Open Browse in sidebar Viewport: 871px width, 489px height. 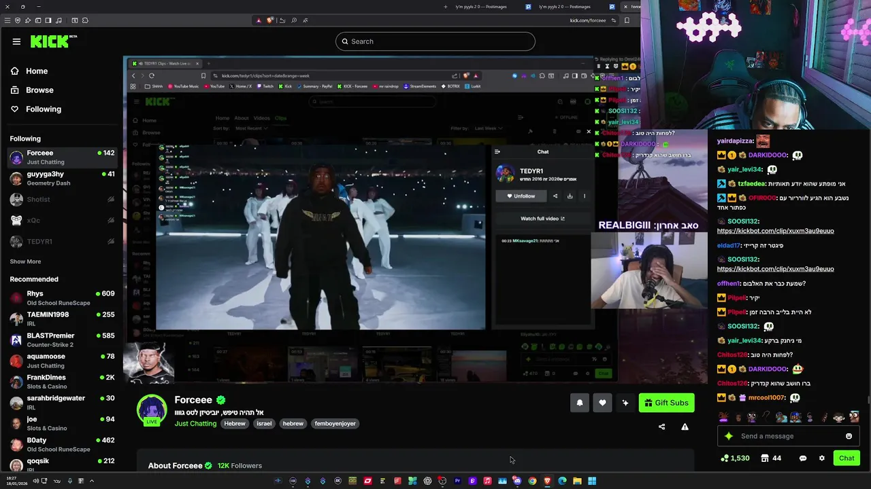click(x=39, y=90)
